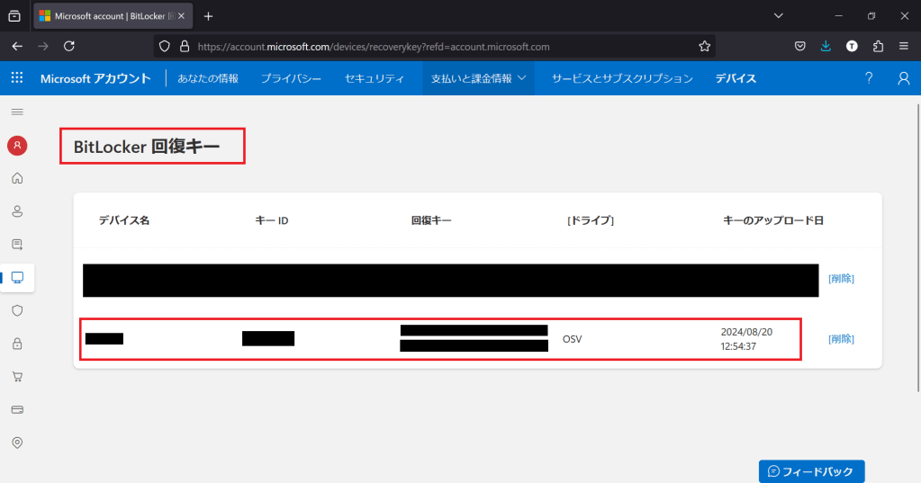The height and width of the screenshot is (483, 921).
Task: Go to サービスとサブスクリプション page
Action: point(622,78)
